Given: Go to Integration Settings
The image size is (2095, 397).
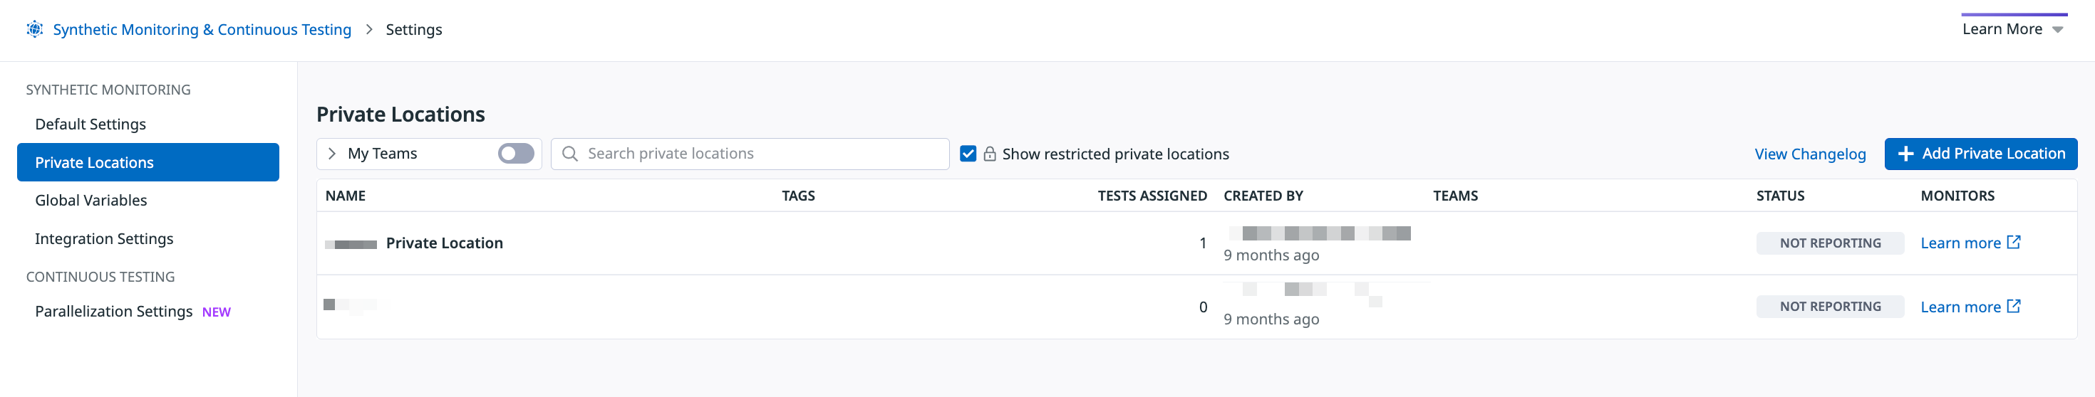Looking at the screenshot, I should 104,238.
